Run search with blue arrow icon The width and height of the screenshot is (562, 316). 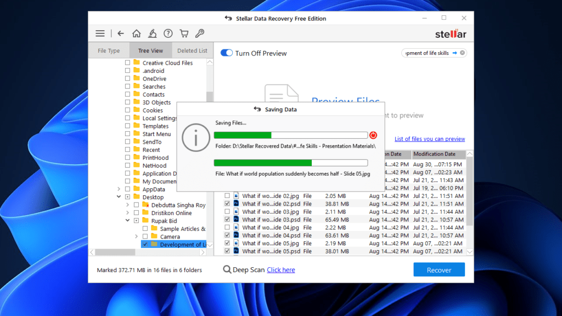click(454, 53)
